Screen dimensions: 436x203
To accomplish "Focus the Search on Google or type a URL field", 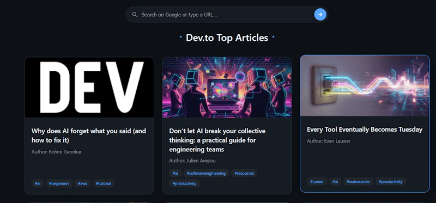I will coord(227,15).
